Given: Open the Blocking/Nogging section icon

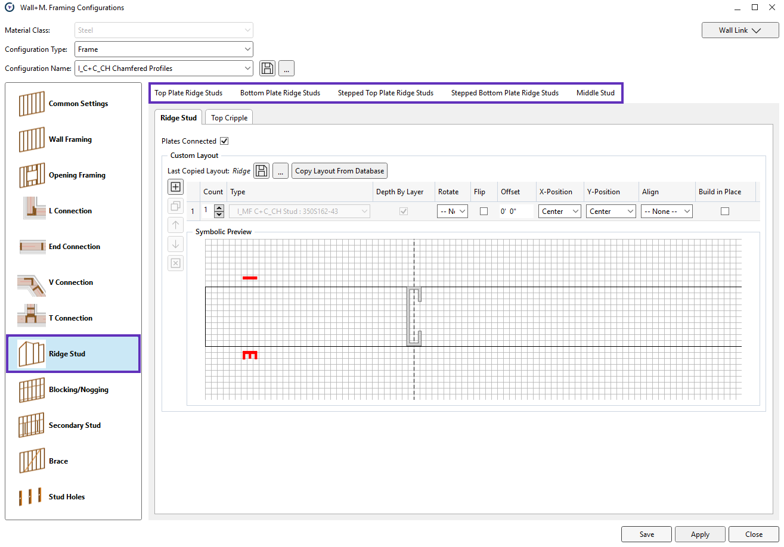Looking at the screenshot, I should pos(32,390).
